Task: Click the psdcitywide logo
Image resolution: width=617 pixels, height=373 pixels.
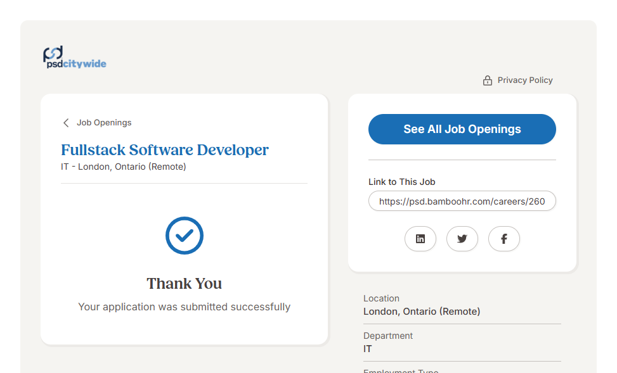Action: [x=74, y=58]
